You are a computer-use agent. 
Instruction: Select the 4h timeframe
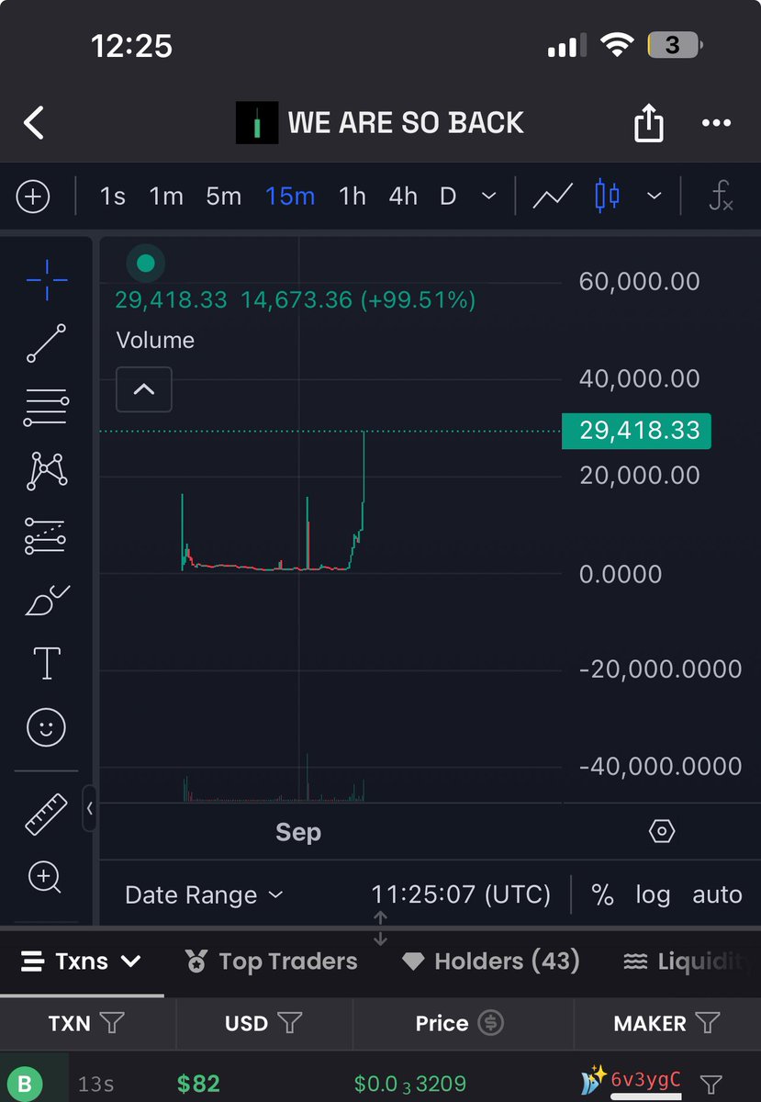(402, 197)
